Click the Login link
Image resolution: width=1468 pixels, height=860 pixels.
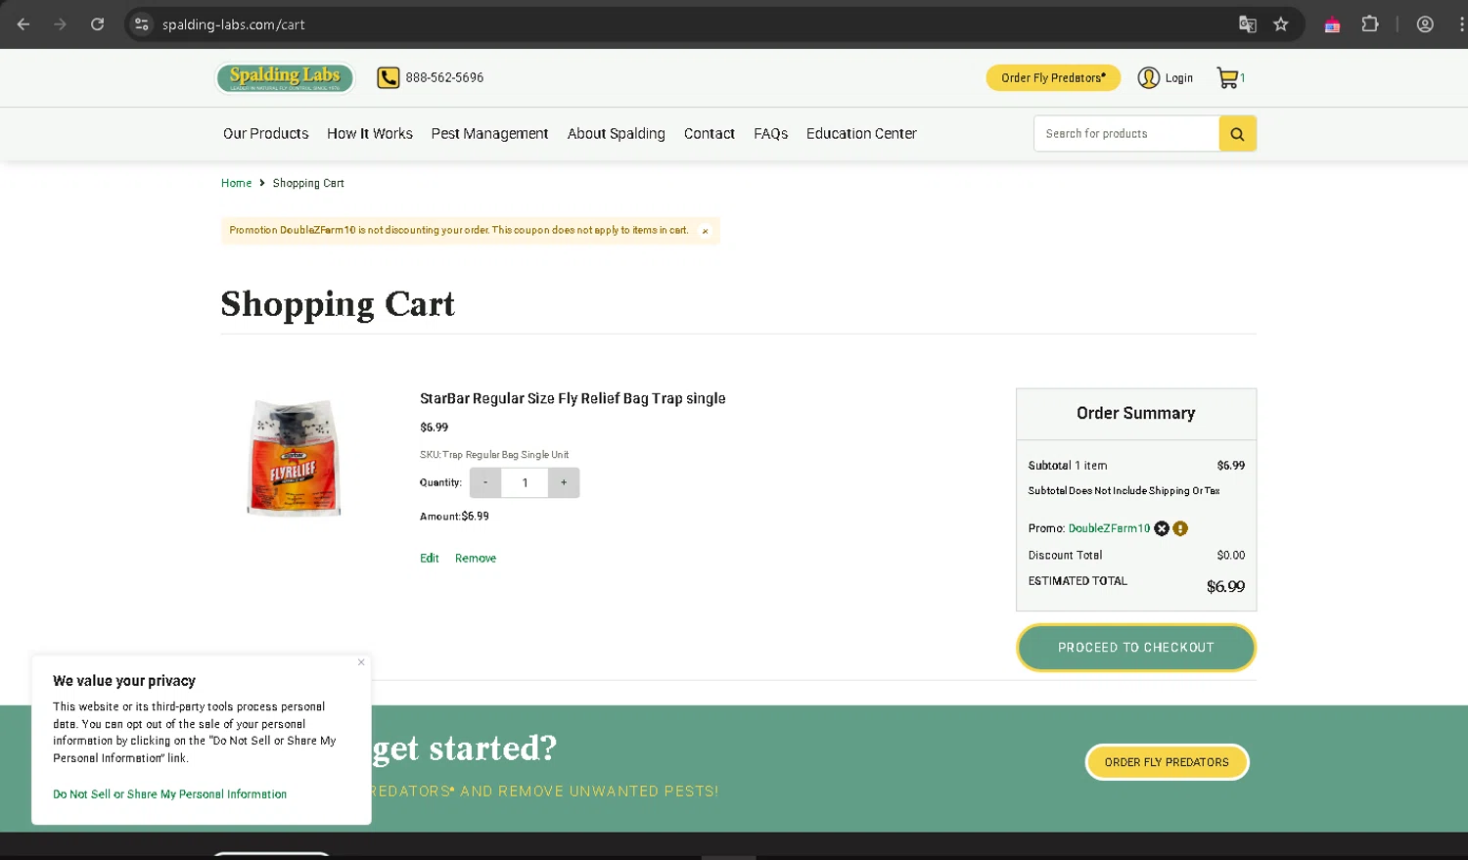click(1178, 78)
